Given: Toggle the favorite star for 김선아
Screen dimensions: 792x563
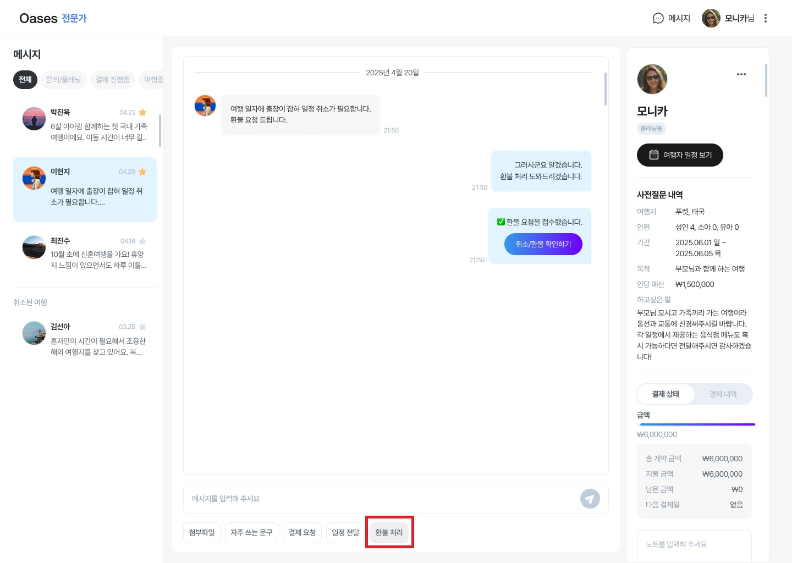Looking at the screenshot, I should [142, 327].
